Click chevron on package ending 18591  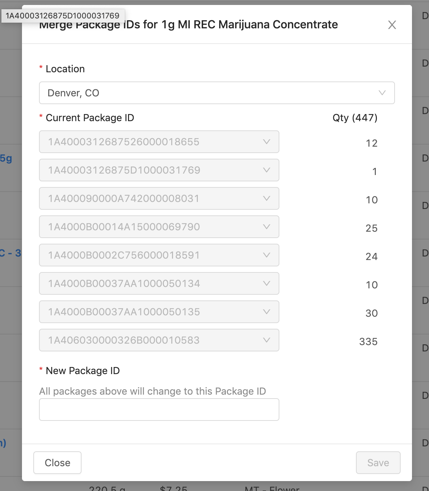267,255
